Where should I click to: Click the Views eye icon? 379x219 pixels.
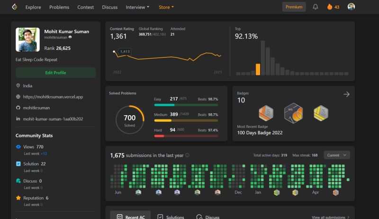tap(18, 147)
